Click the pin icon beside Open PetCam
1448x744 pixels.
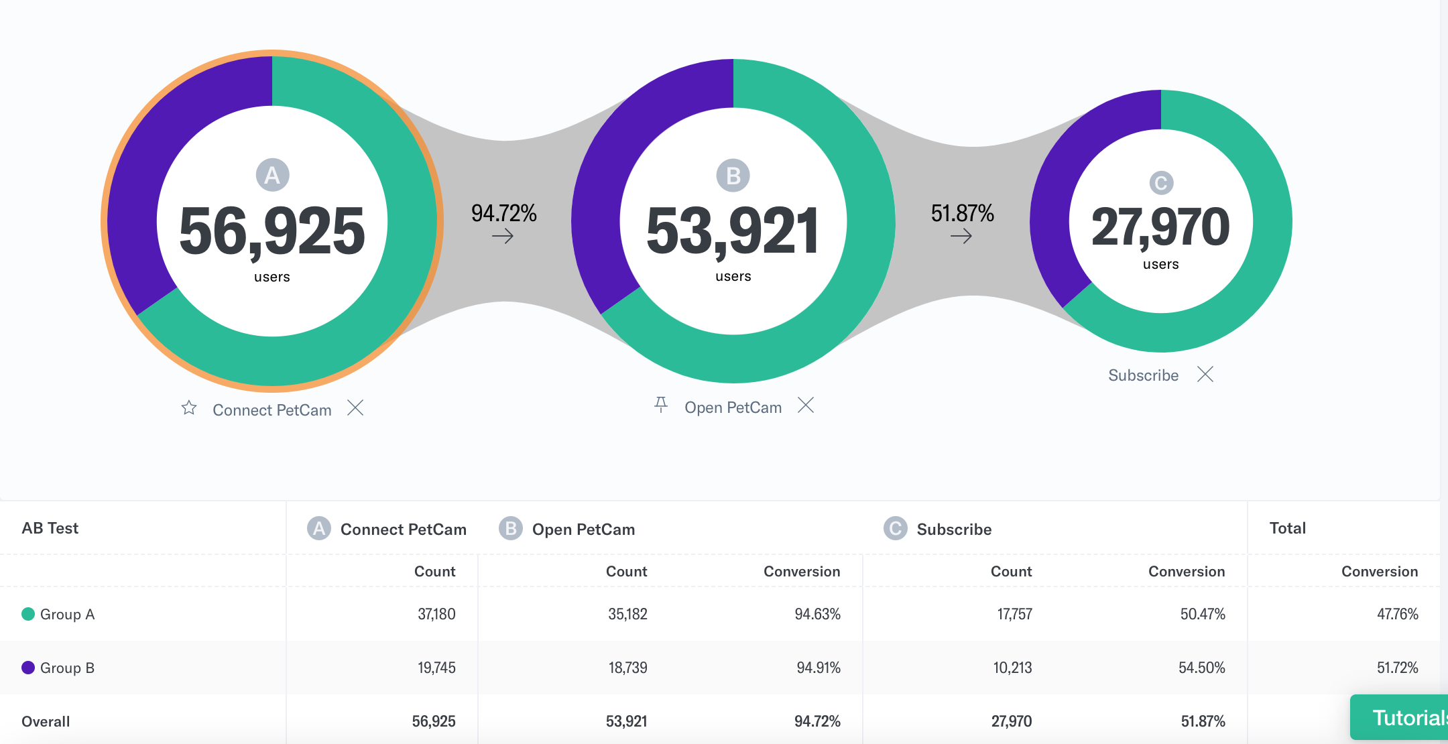pyautogui.click(x=662, y=405)
